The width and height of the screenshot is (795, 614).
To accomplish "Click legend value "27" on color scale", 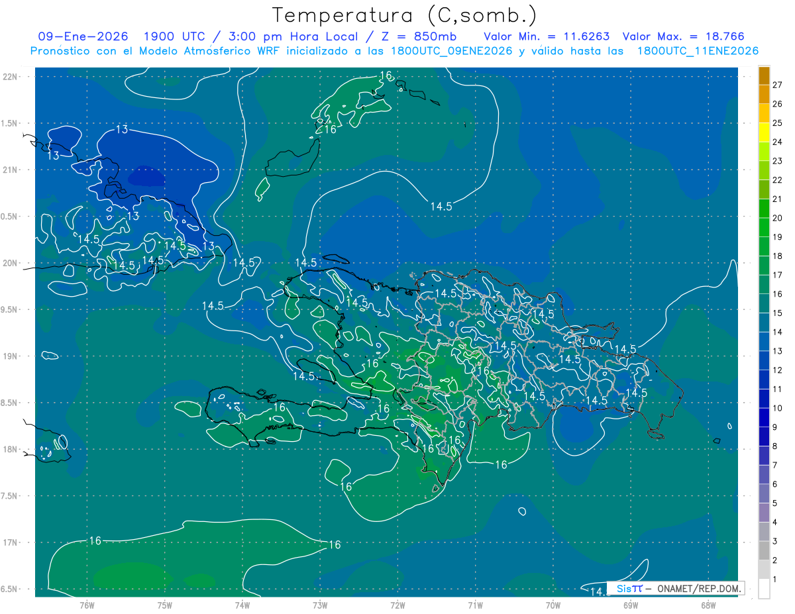I will point(778,85).
